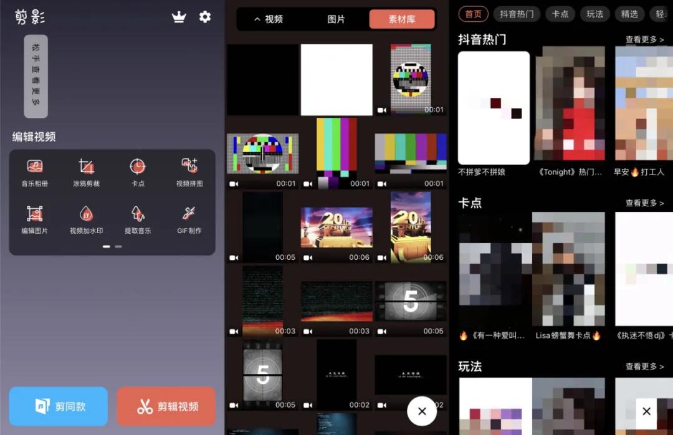Screen dimensions: 673x435
Task: Expand 查看更多 for the 卡点 section
Action: pos(645,203)
